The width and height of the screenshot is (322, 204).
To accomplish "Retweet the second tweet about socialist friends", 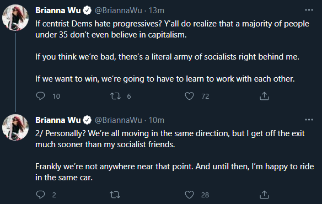I will 115,195.
